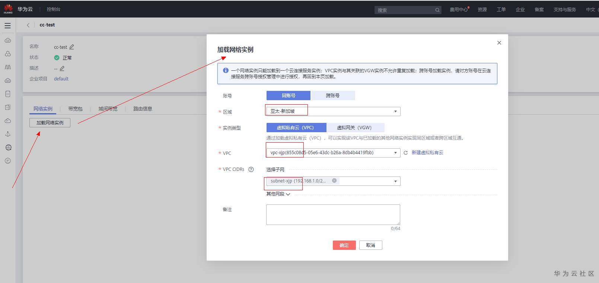Open 企业 in top bar
599x283 pixels.
click(x=520, y=10)
